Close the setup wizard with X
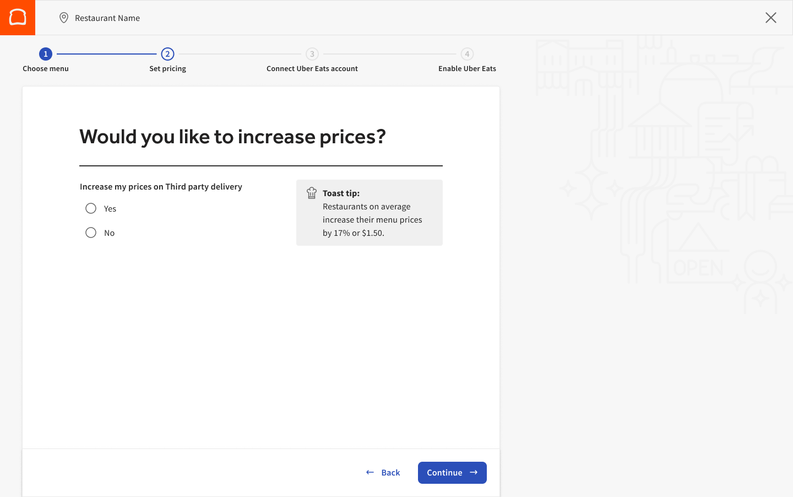 click(770, 18)
